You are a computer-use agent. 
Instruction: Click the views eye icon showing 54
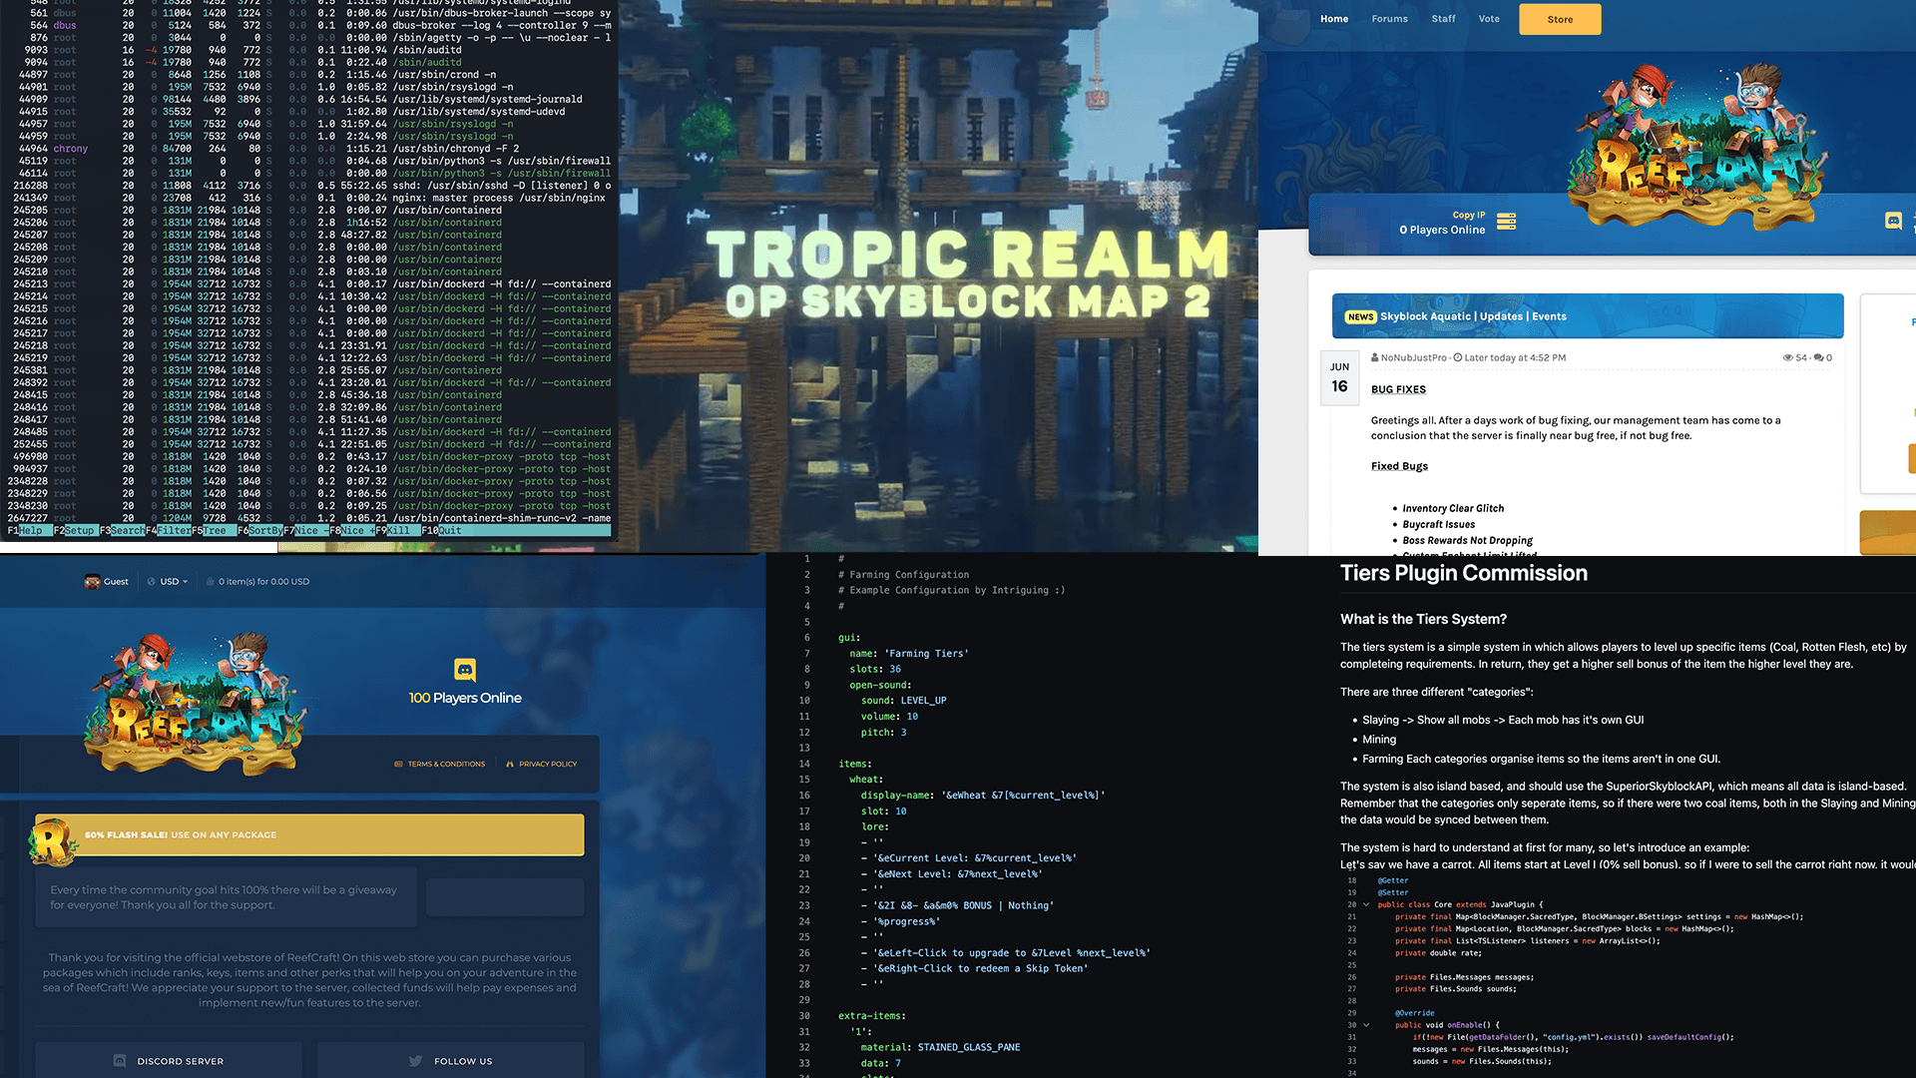click(1788, 357)
